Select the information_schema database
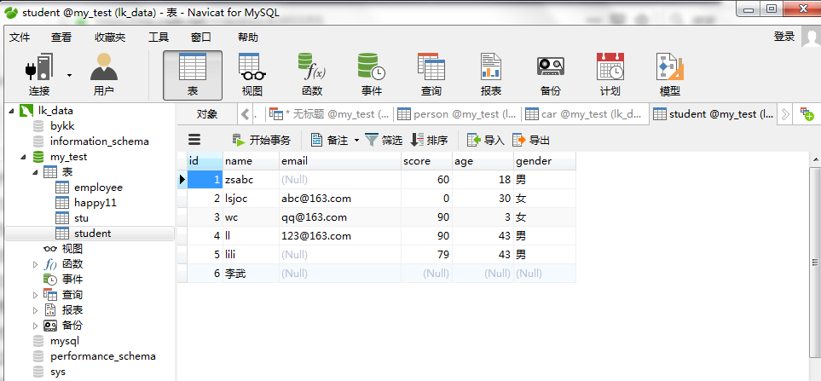Screen dimensions: 821x381 (99, 141)
